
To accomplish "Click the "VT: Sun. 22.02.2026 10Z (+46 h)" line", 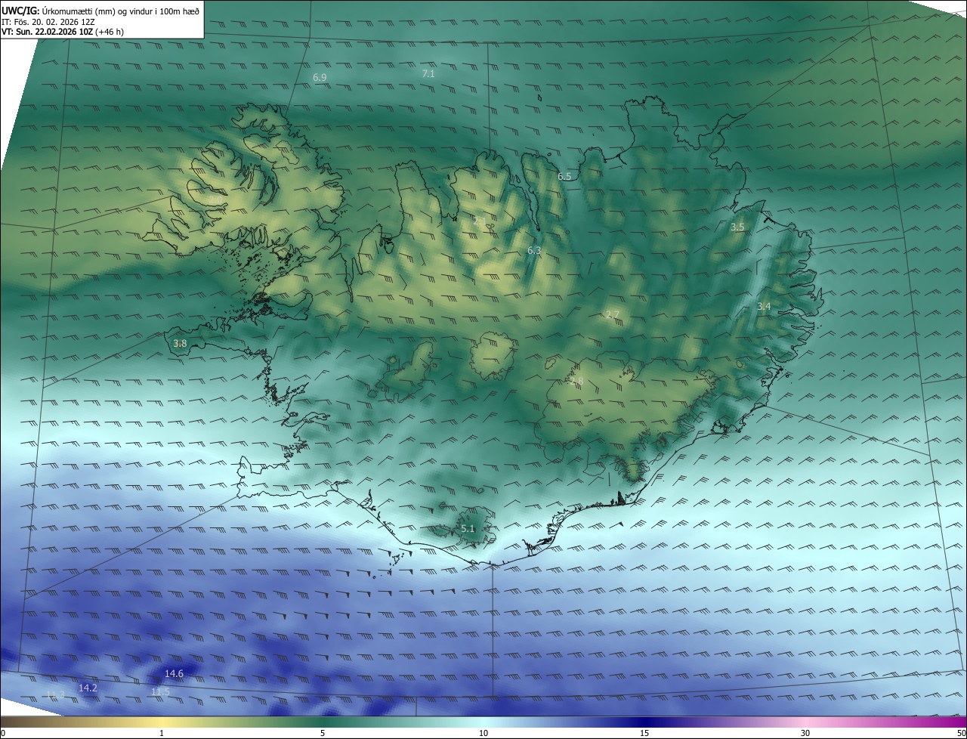I will (x=63, y=32).
